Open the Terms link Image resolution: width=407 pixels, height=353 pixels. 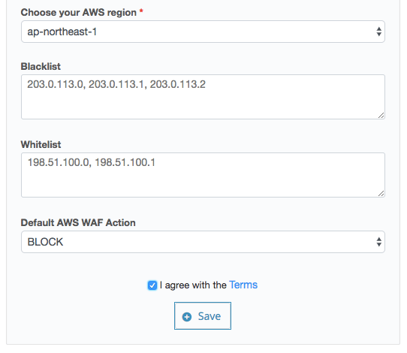(x=243, y=285)
